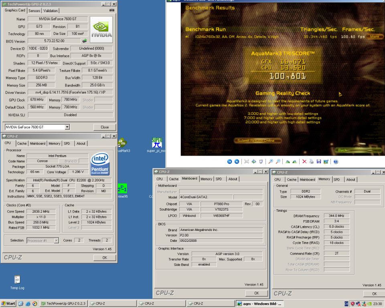Select Best Fit in picture viewer toolbar
The height and width of the screenshot is (308, 385).
[247, 161]
